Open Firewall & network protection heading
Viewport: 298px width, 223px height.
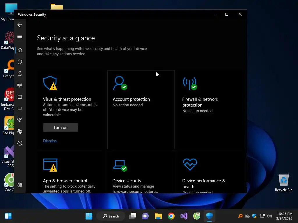point(200,102)
